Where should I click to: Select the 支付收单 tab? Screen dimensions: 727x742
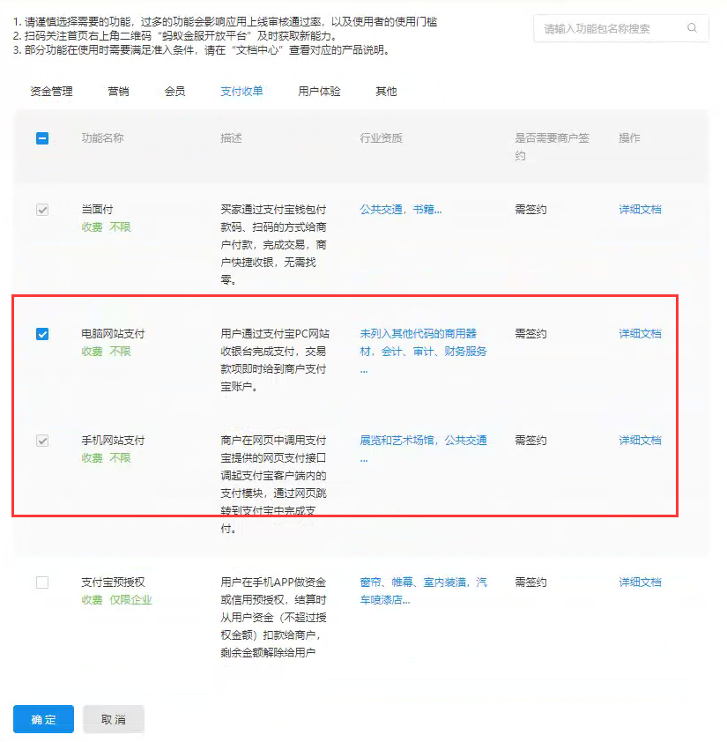(x=241, y=92)
